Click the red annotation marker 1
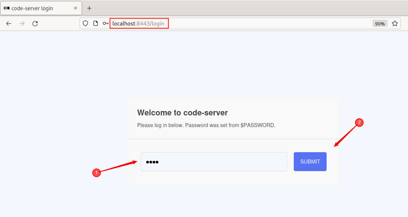Image resolution: width=408 pixels, height=217 pixels. point(96,173)
